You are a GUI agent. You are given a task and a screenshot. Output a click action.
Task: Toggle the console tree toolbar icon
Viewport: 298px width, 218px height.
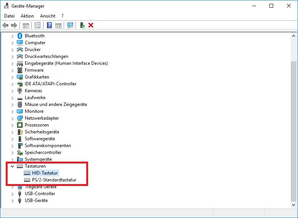point(26,25)
